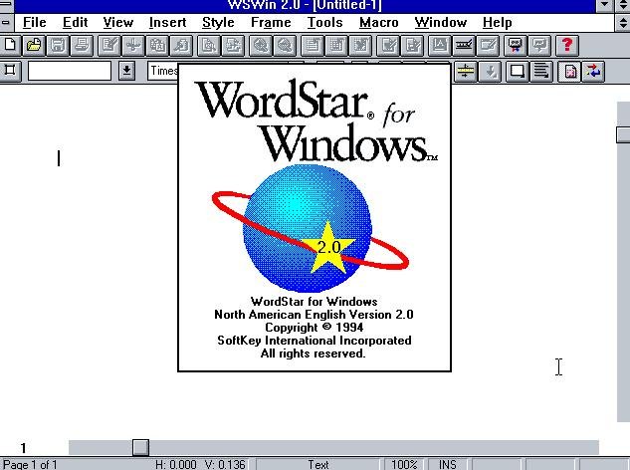The width and height of the screenshot is (630, 470).
Task: Click the pink page layout icon
Action: click(569, 72)
